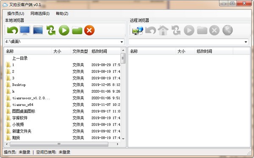Click the greyed remote delete X icon

214,30
